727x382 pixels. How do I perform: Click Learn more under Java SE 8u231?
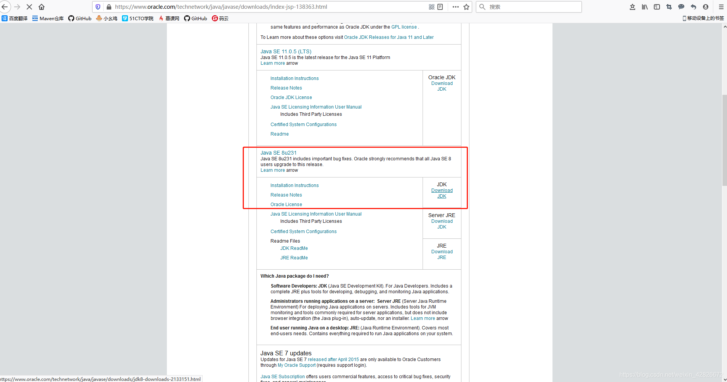[x=272, y=170]
